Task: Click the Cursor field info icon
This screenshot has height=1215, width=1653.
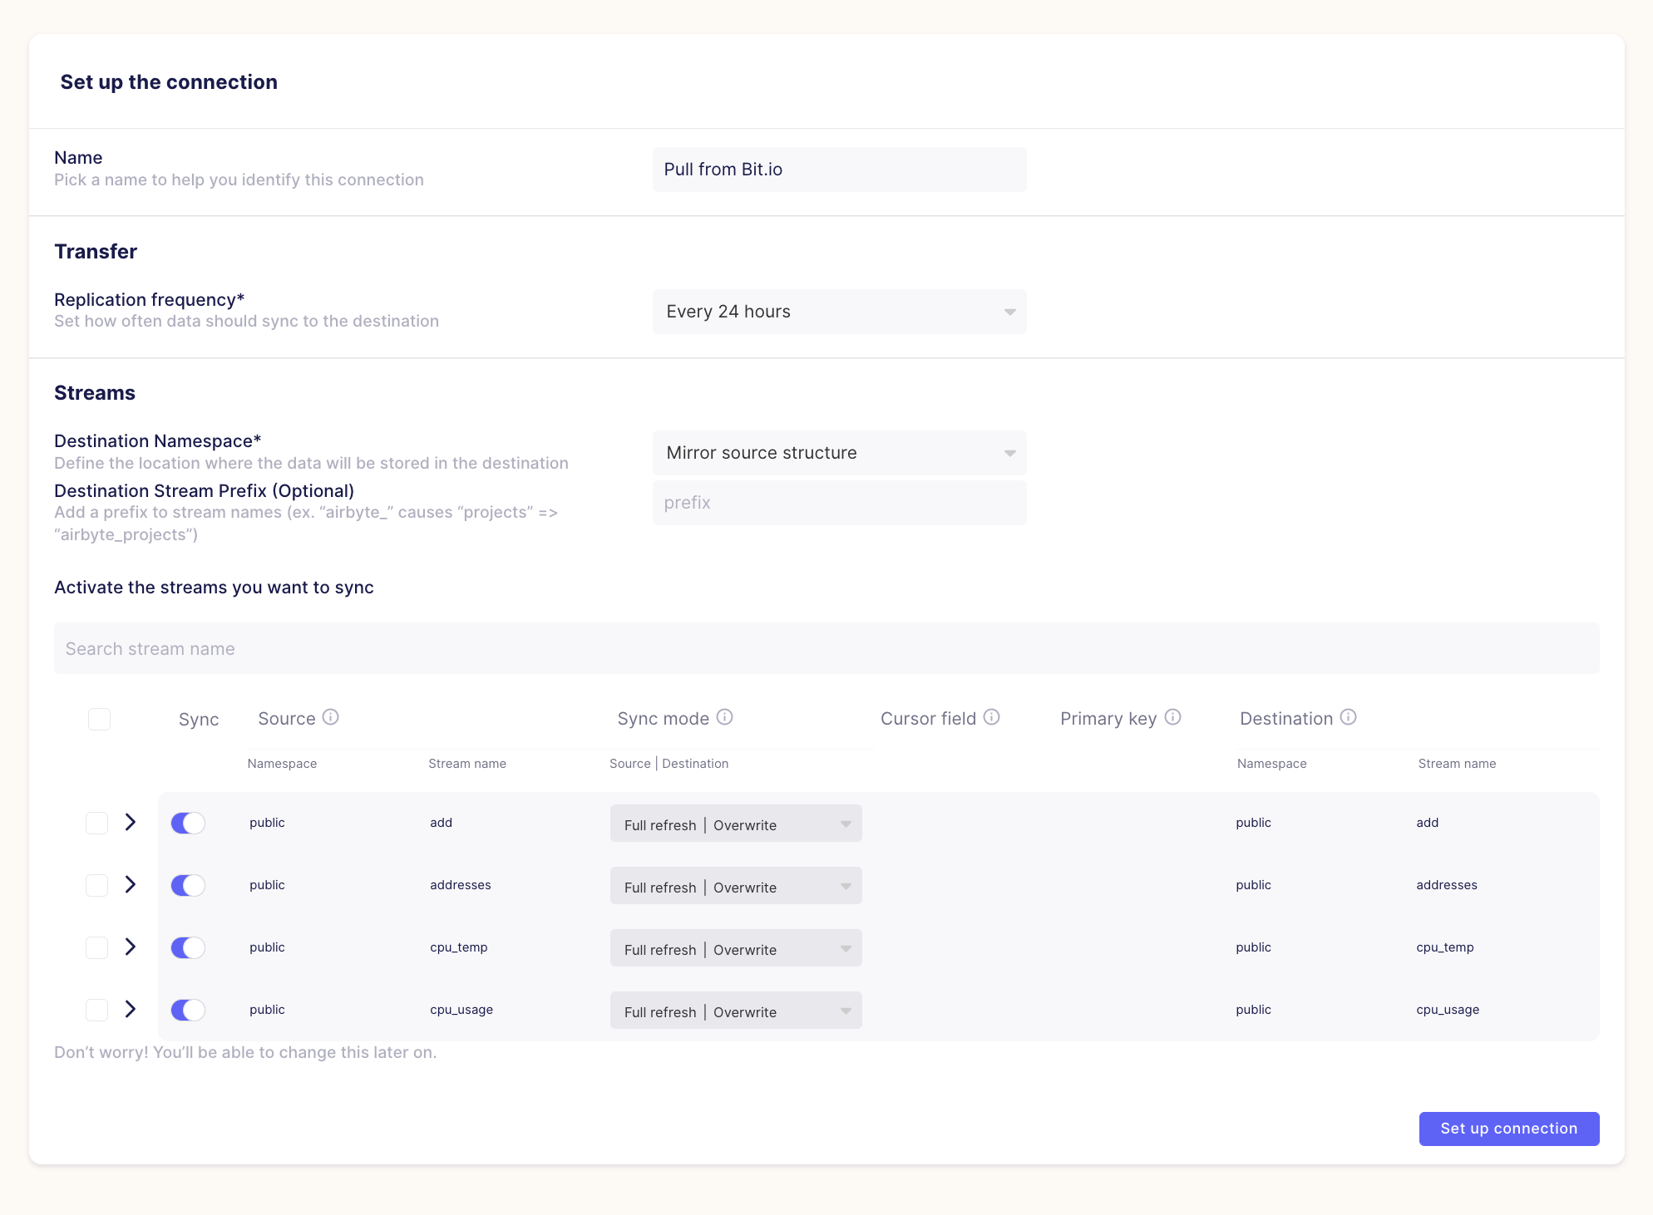Action: (992, 717)
